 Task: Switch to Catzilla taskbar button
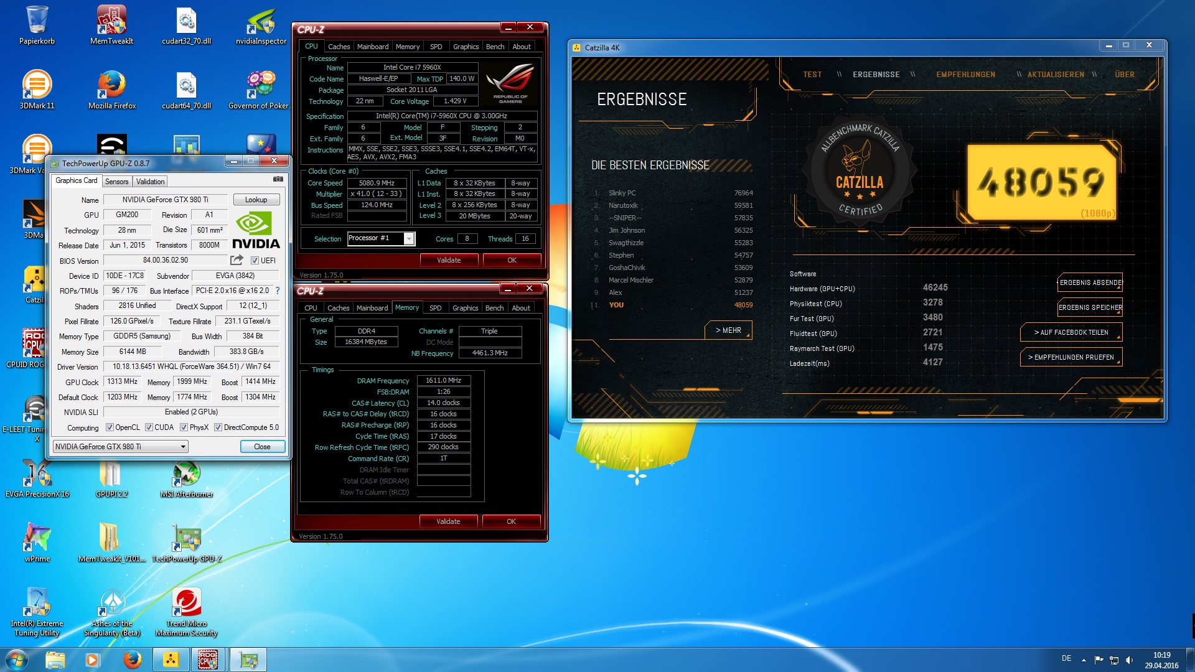point(171,660)
